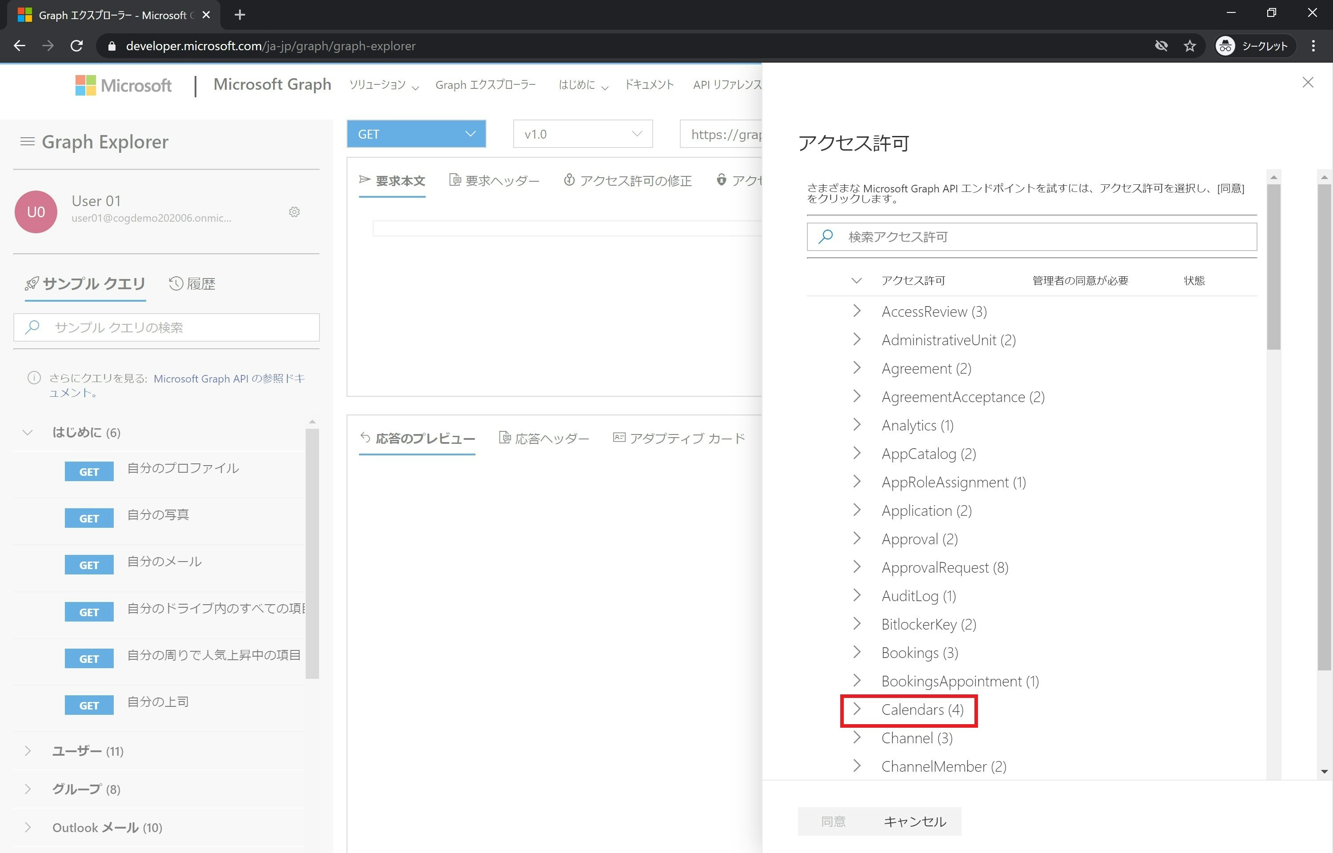The height and width of the screenshot is (853, 1333).
Task: Open the ソリューション nav menu
Action: click(x=384, y=85)
